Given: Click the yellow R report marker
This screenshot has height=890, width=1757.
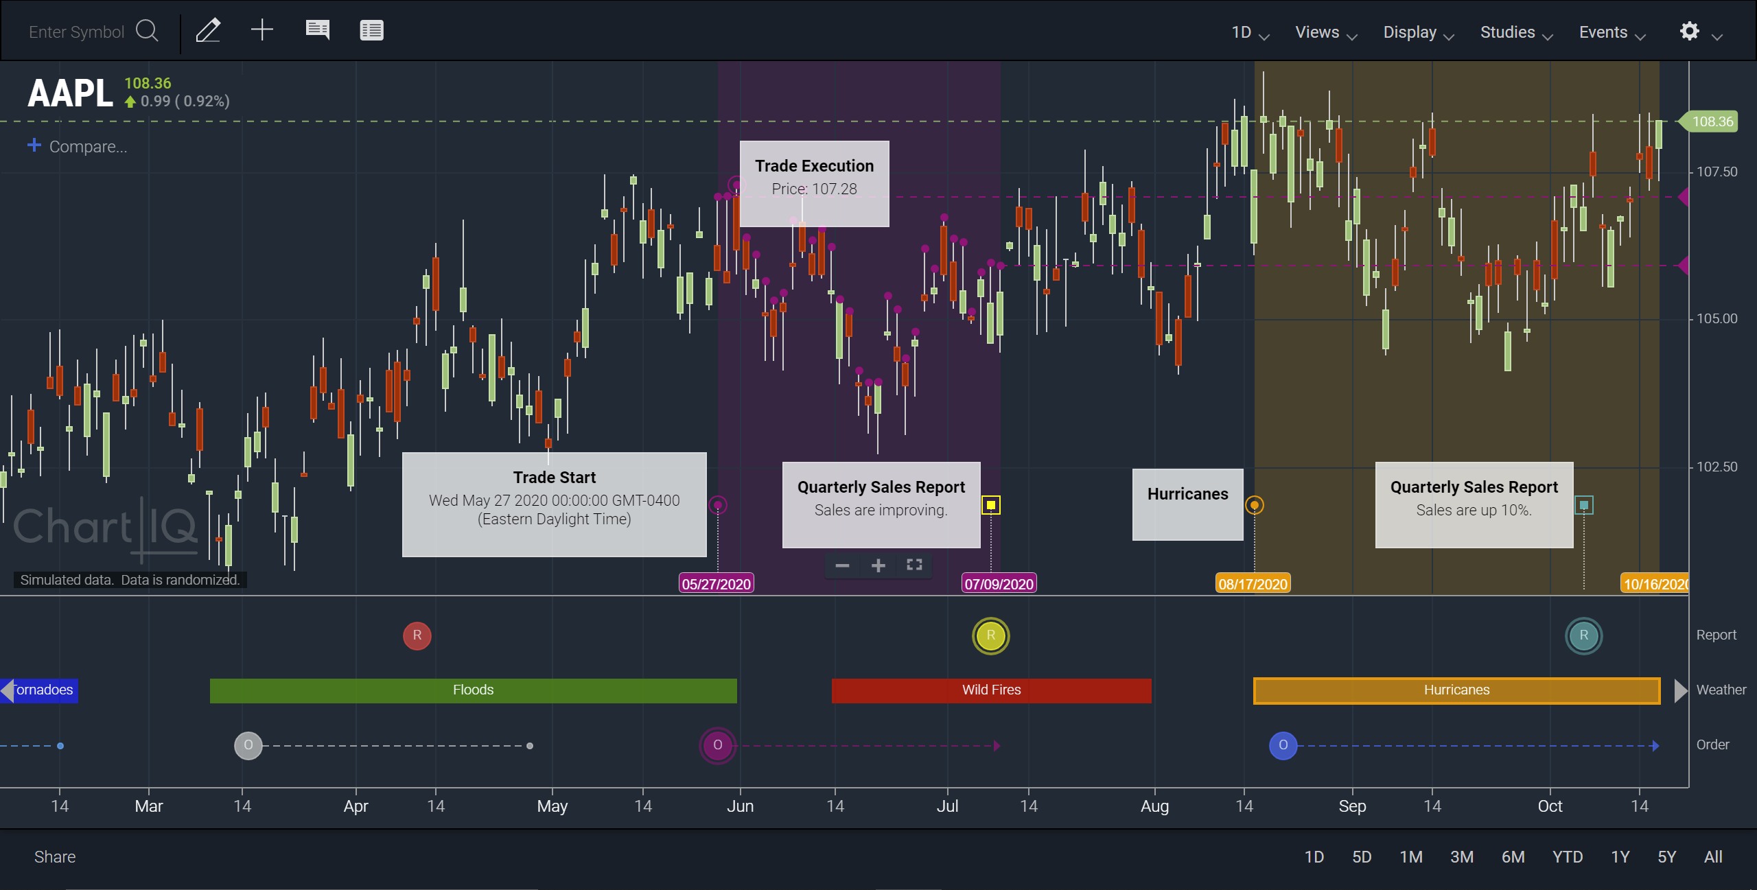Looking at the screenshot, I should click(991, 636).
